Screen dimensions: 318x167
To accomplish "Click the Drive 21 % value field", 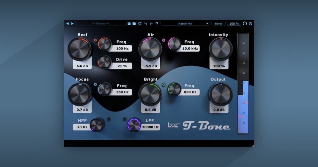I will pyautogui.click(x=122, y=66).
